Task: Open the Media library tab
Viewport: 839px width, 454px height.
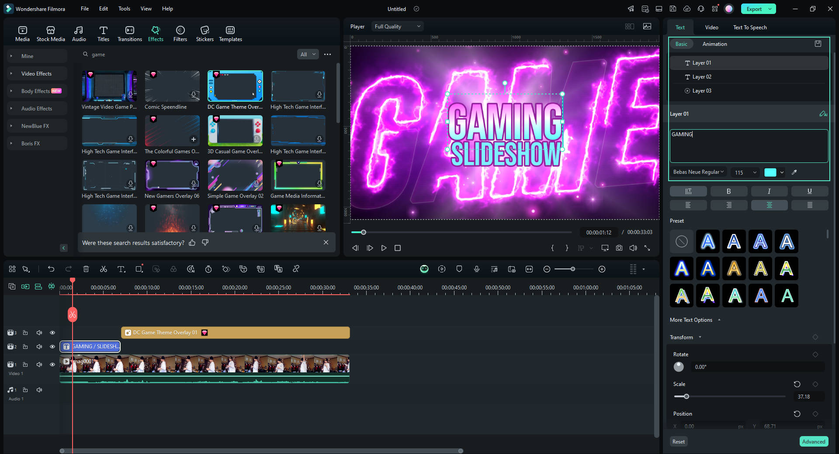Action: point(22,34)
